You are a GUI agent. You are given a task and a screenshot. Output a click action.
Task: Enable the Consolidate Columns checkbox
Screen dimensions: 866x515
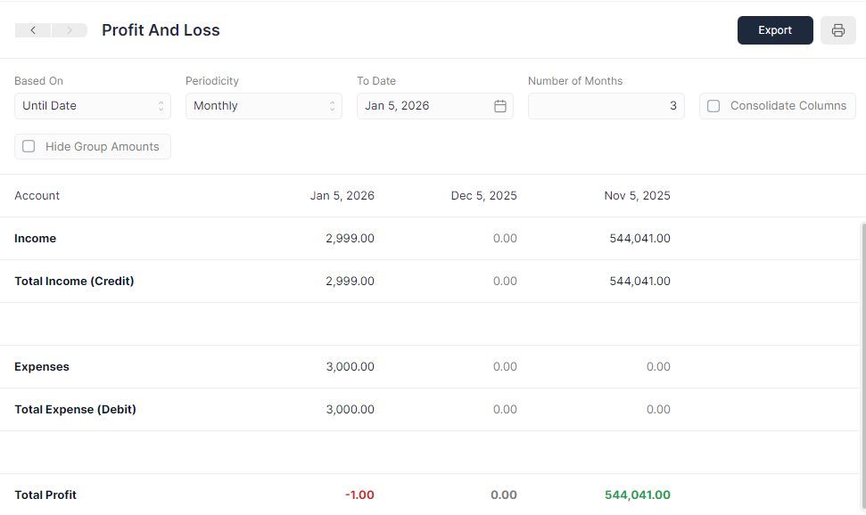point(713,105)
